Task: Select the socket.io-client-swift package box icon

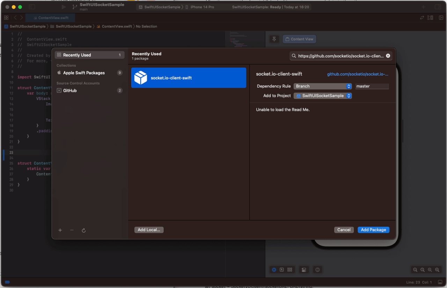Action: pos(141,78)
